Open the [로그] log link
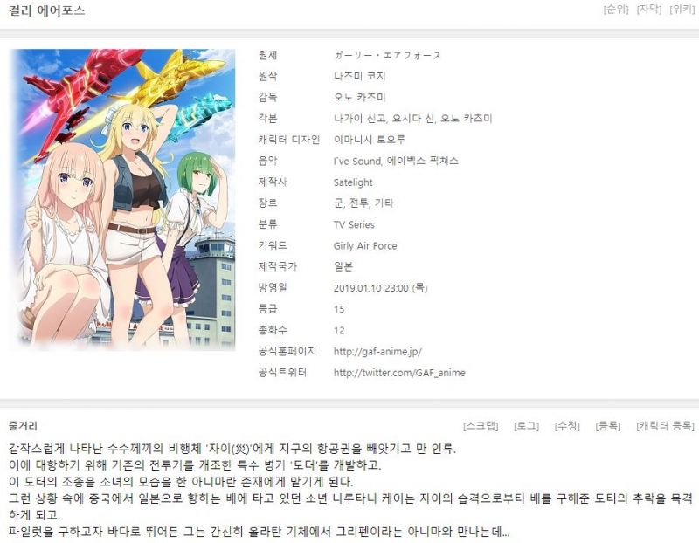Image resolution: width=699 pixels, height=543 pixels. 526,426
